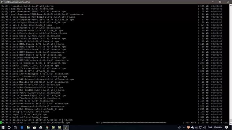This screenshot has width=232, height=130.
Task: Click the 79% download percentage
Action: tap(98, 122)
